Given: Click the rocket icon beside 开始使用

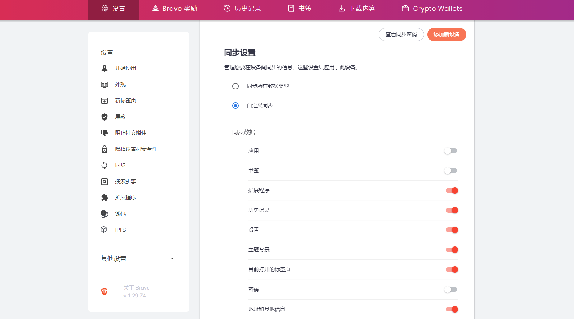Looking at the screenshot, I should [x=104, y=68].
